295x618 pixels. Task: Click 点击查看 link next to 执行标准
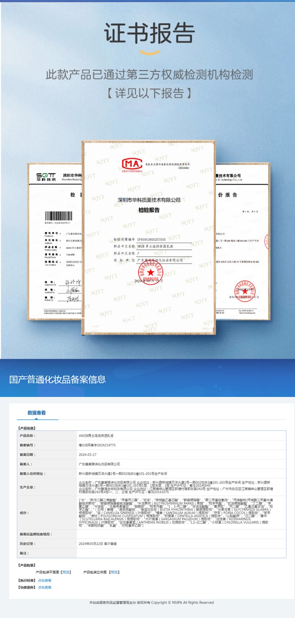coord(44,580)
